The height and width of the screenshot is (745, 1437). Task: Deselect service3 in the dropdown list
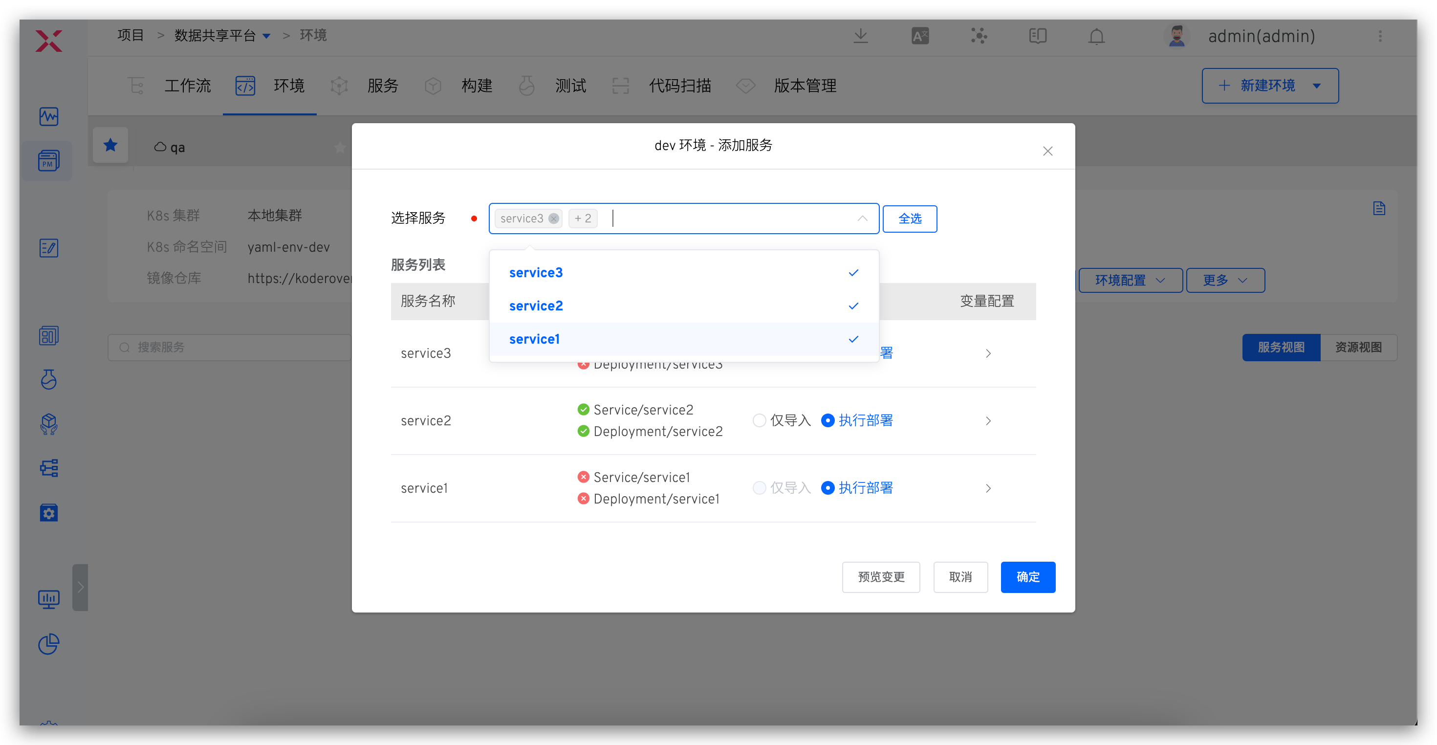684,273
